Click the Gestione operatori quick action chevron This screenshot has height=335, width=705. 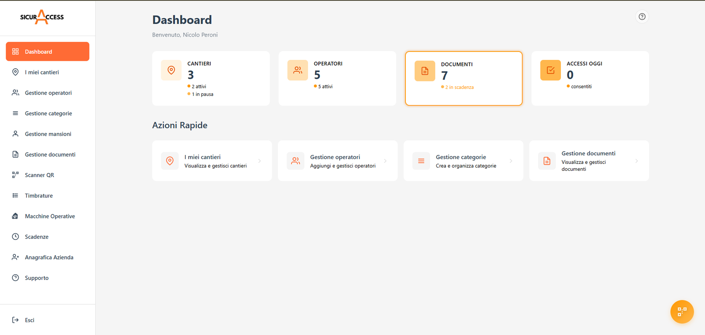[385, 161]
